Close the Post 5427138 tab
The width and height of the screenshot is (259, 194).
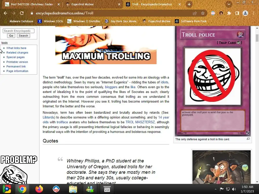coord(59,4)
